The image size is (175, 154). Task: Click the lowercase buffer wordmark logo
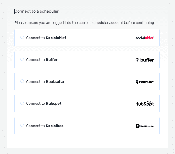tap(147, 60)
